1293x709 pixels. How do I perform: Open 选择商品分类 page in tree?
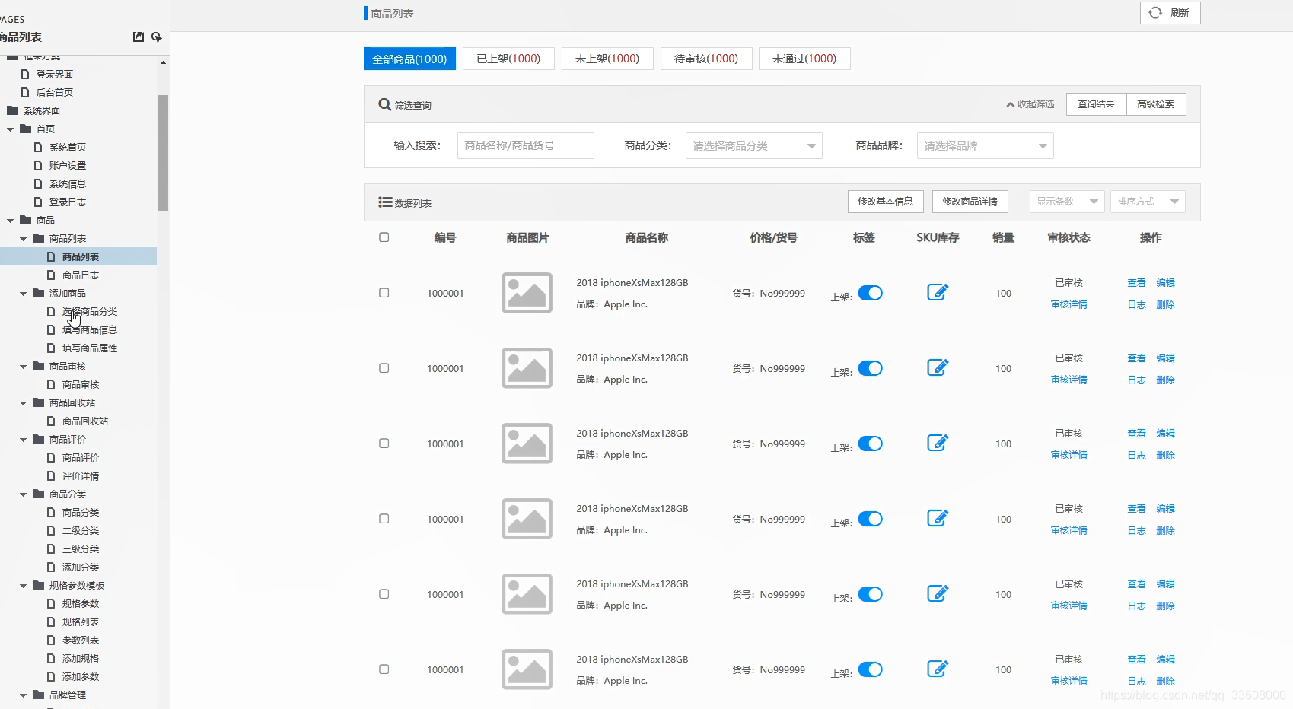click(x=90, y=311)
